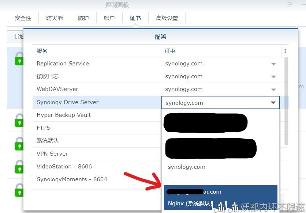
Task: Select the SynologyMoments - 8604 row
Action: (97, 179)
